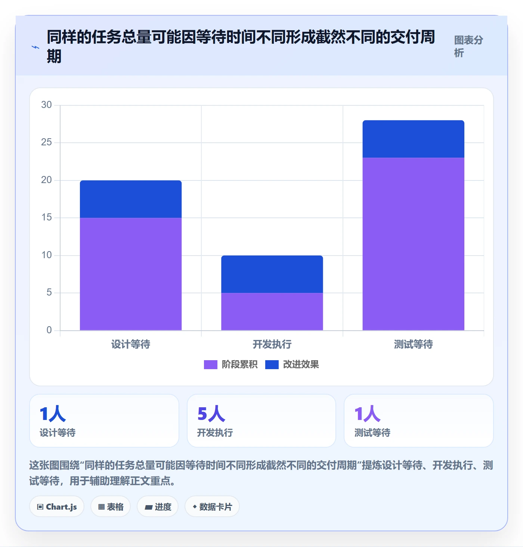This screenshot has width=523, height=547.
Task: Click the 开发执行 x-axis label
Action: pos(272,344)
